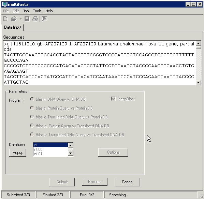Click the New document toolbar icon

[5, 19]
